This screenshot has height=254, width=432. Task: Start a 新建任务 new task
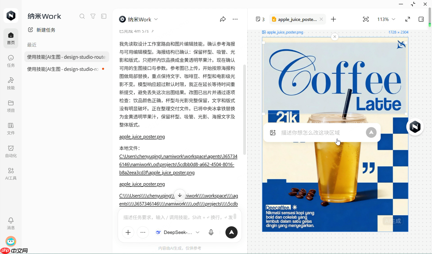click(42, 30)
